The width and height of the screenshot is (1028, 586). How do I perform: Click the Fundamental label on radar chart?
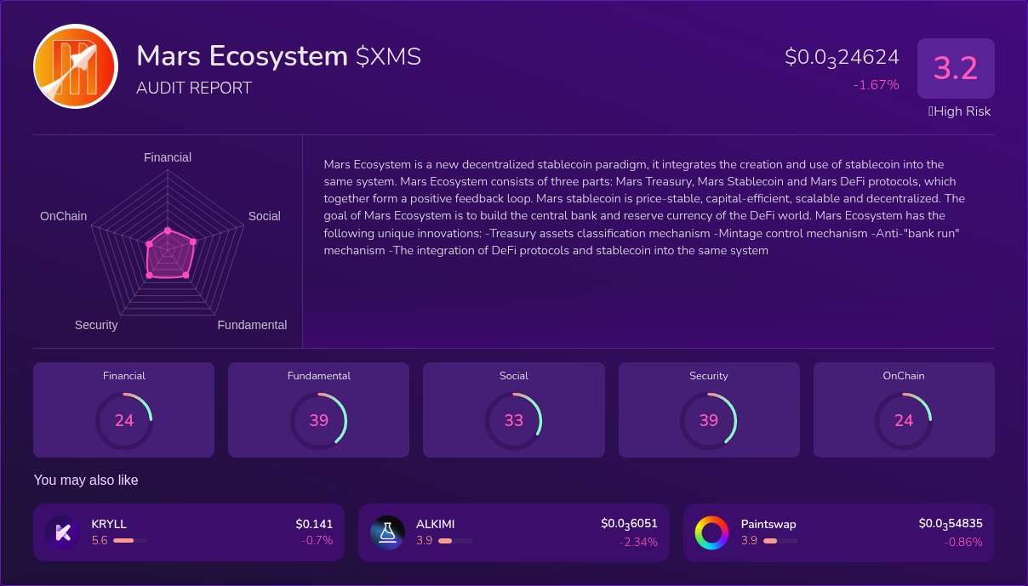click(x=252, y=325)
